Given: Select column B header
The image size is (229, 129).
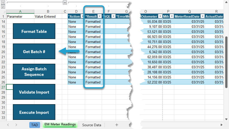Looking at the screenshot, I should [48, 11].
